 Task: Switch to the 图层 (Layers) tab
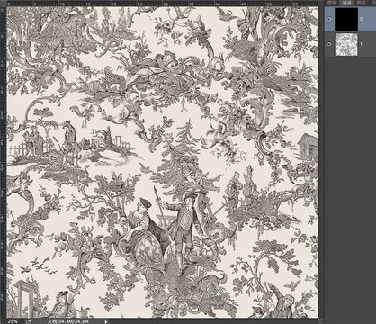(x=331, y=3)
